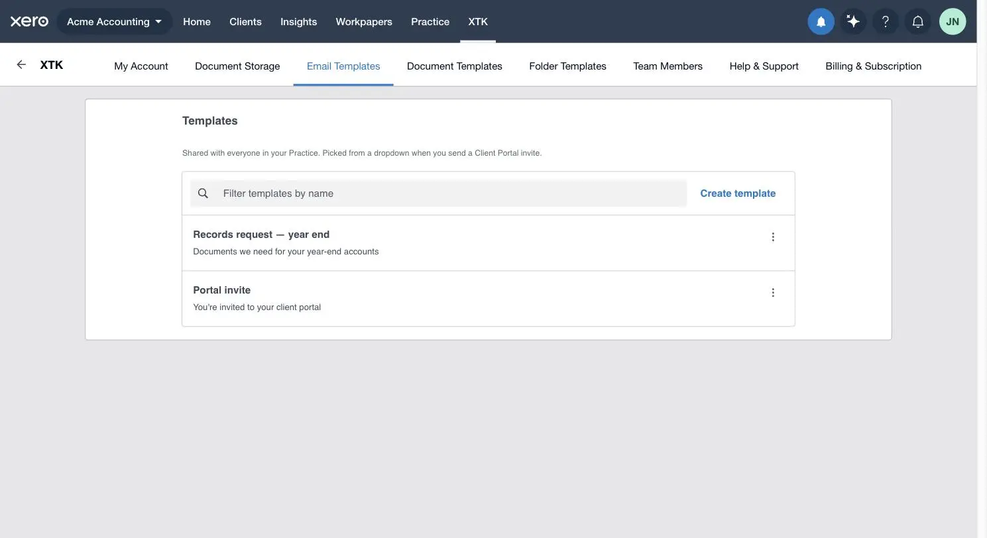Open the JN user avatar menu
Image resolution: width=987 pixels, height=538 pixels.
pos(953,21)
